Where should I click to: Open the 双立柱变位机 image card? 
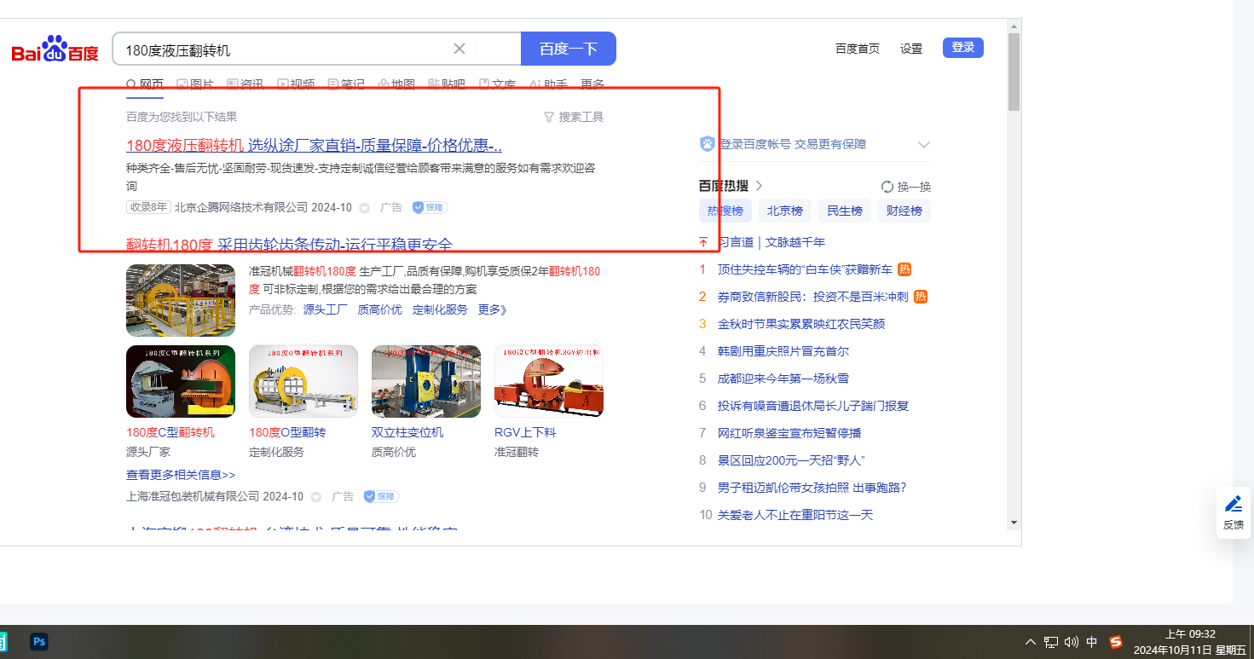click(x=426, y=381)
